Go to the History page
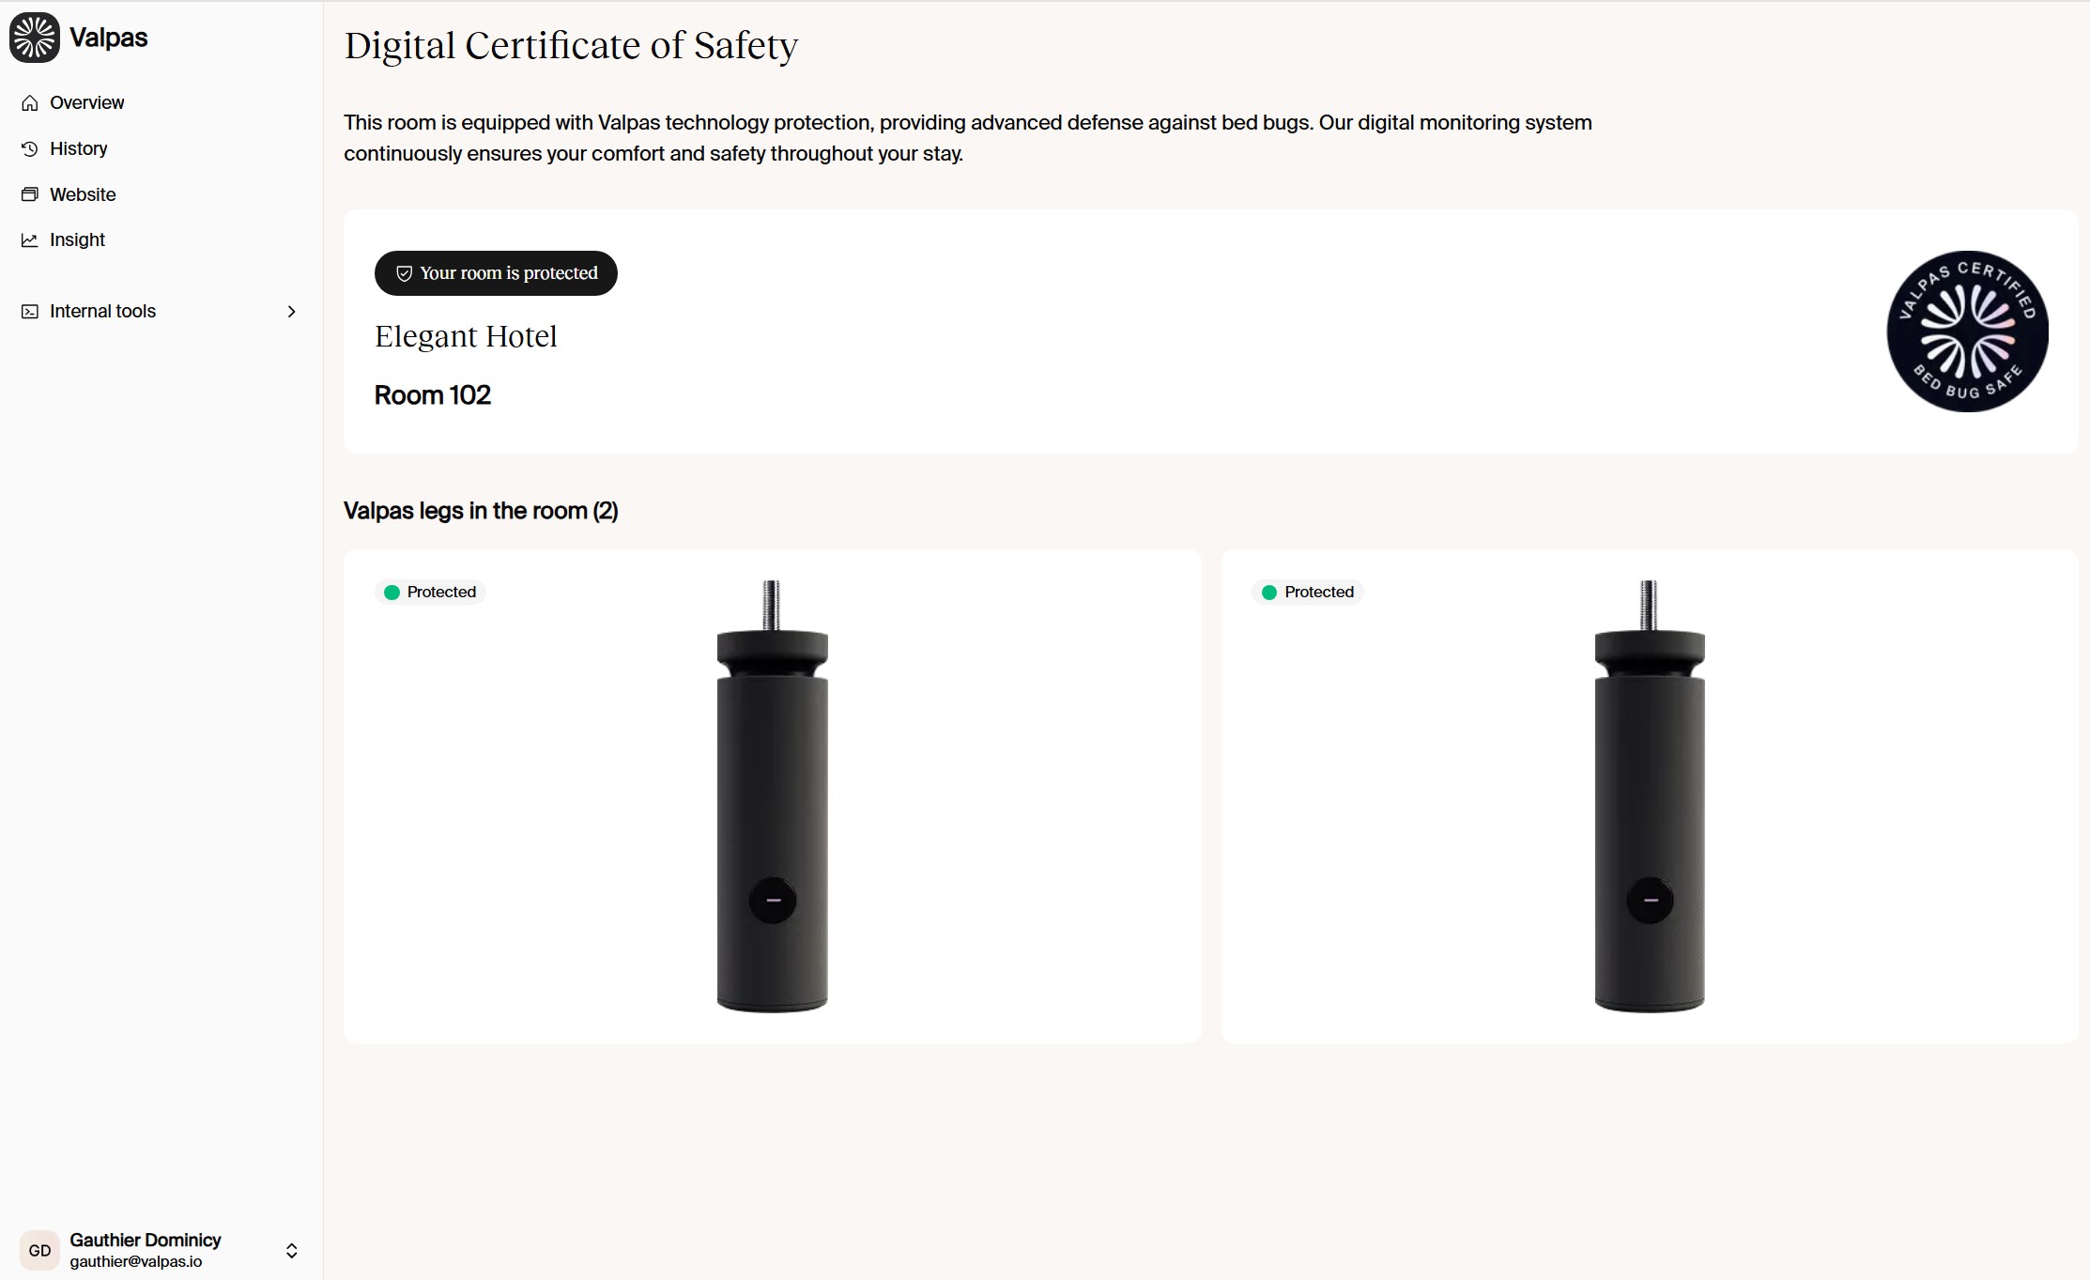Viewport: 2090px width, 1280px height. pos(79,149)
